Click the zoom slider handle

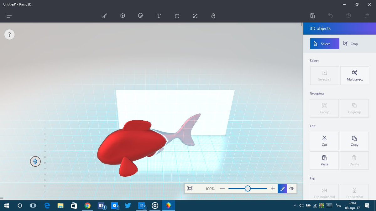coord(248,188)
